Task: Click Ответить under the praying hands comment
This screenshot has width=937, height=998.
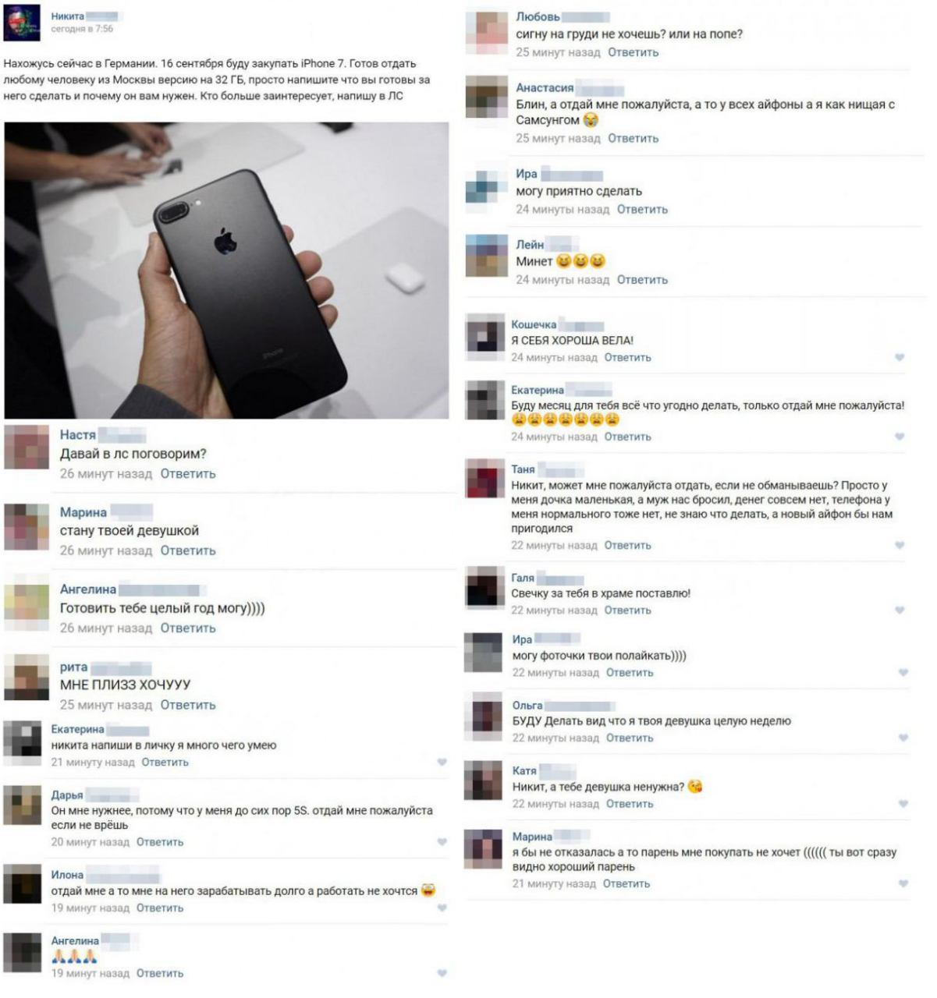Action: (160, 973)
